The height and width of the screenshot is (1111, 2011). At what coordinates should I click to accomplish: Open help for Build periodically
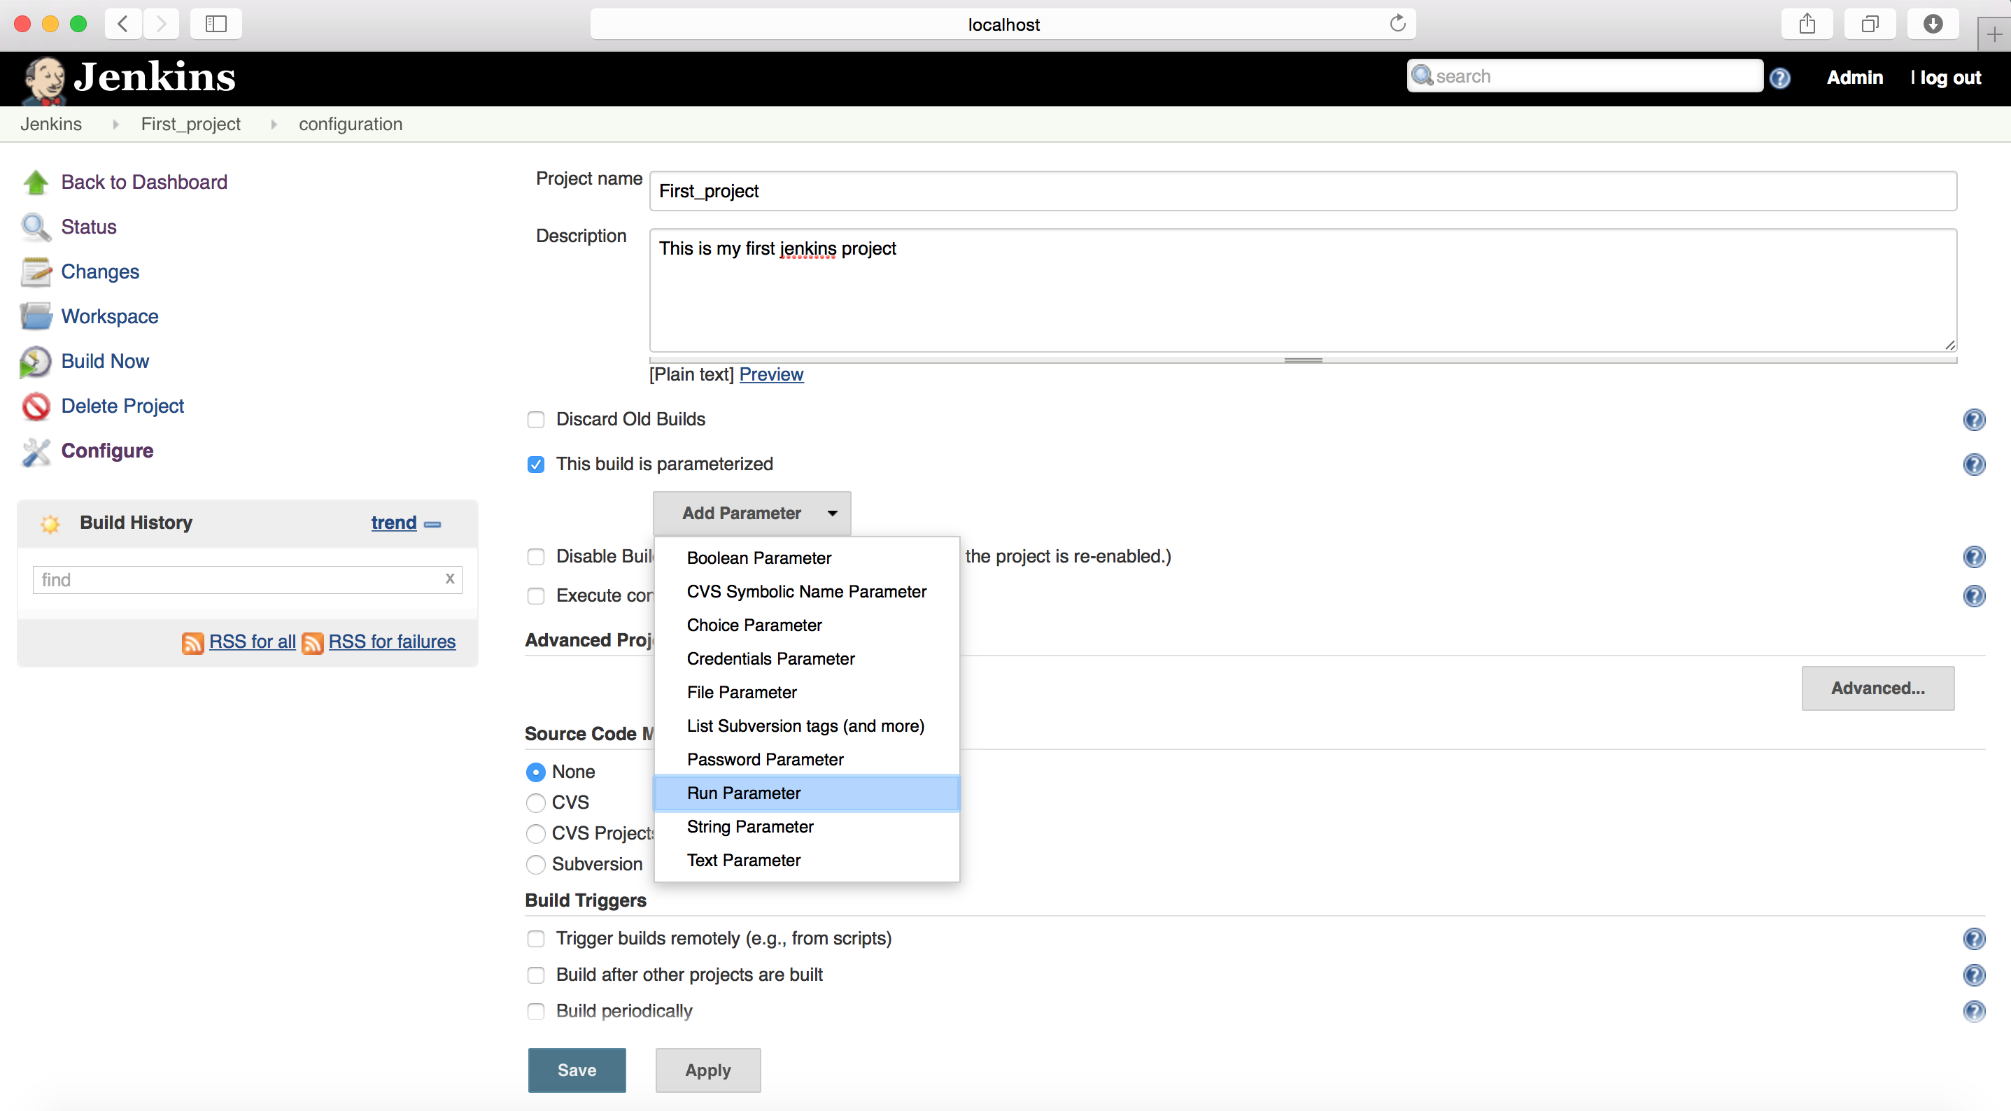point(1973,1011)
